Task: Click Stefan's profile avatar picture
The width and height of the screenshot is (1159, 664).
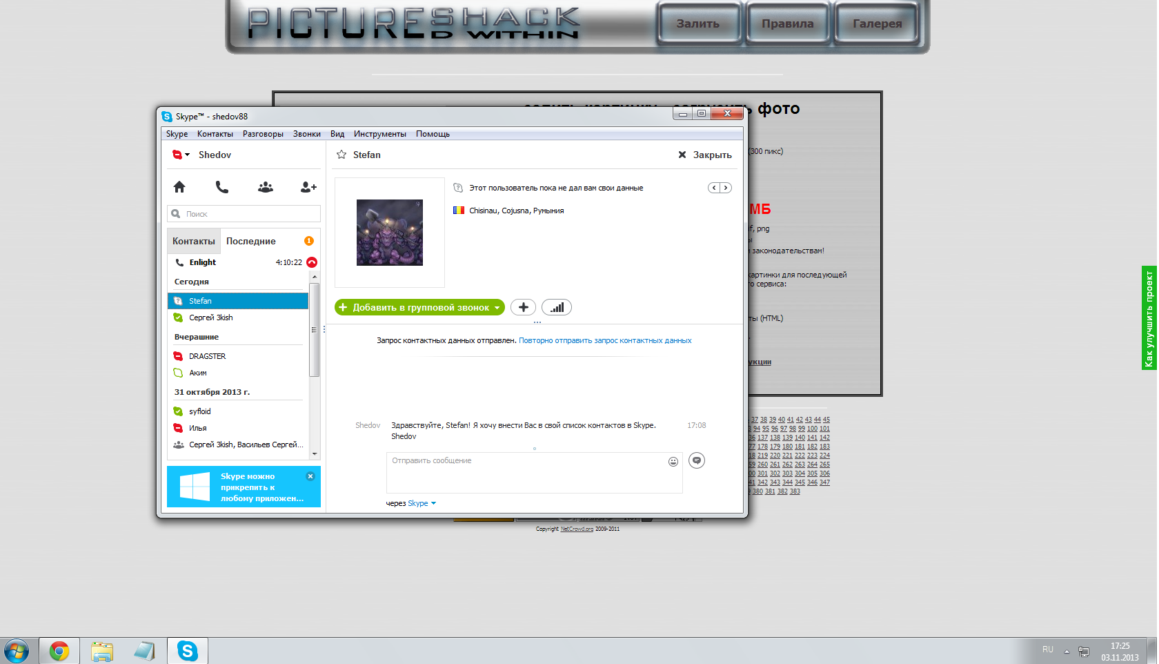Action: coord(390,233)
